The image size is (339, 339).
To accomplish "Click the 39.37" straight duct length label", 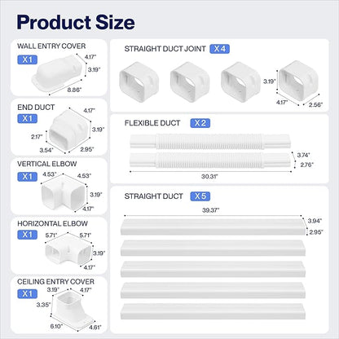I will 211,210.
